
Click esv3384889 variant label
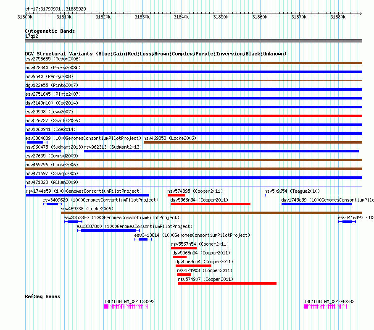click(x=83, y=138)
